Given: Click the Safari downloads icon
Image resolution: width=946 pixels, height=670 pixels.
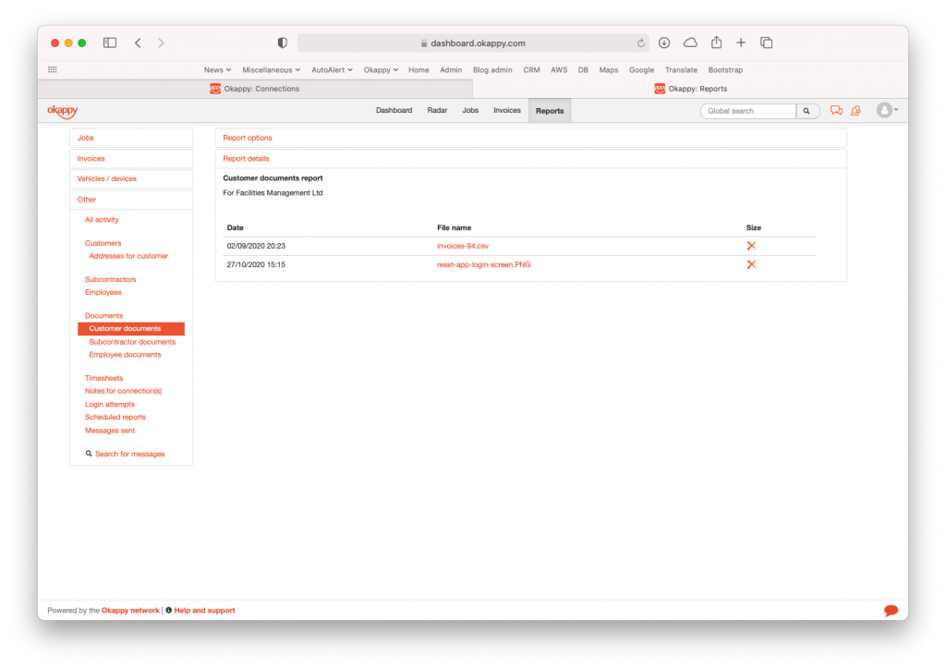Looking at the screenshot, I should [664, 42].
